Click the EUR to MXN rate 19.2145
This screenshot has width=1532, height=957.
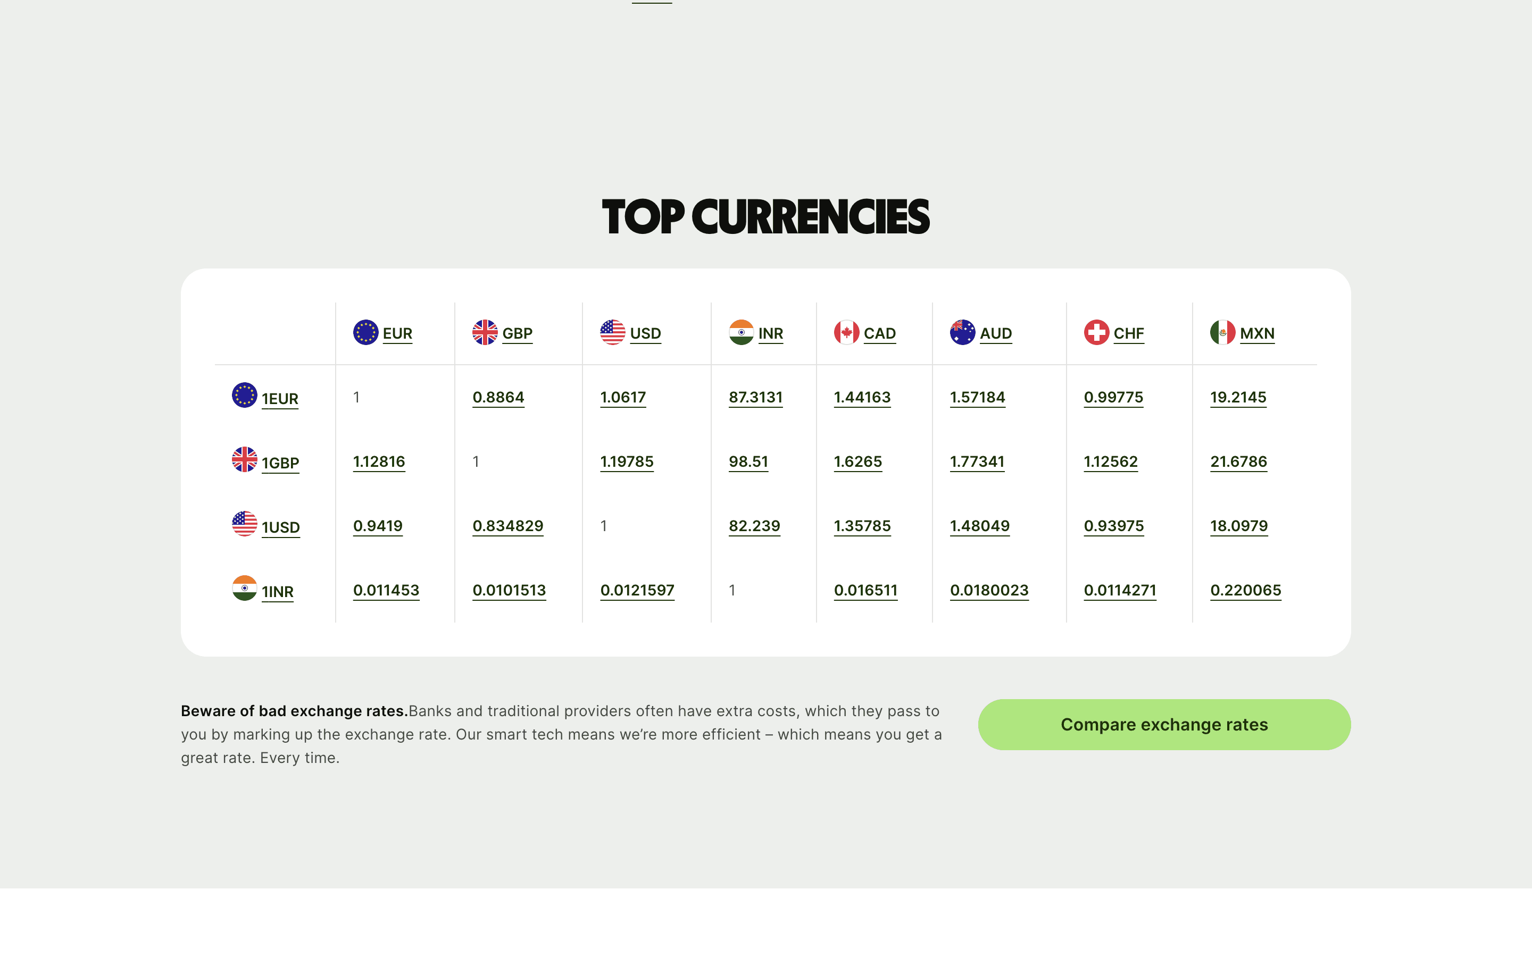pos(1238,397)
